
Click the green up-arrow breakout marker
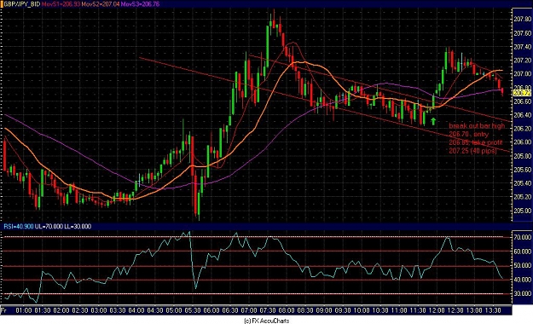coord(433,121)
